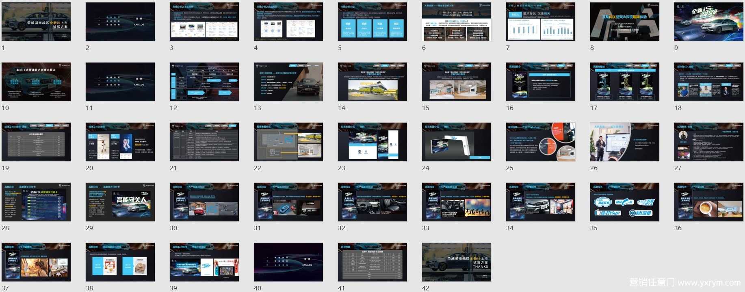Select slide 34 thumbnail

pos(541,202)
